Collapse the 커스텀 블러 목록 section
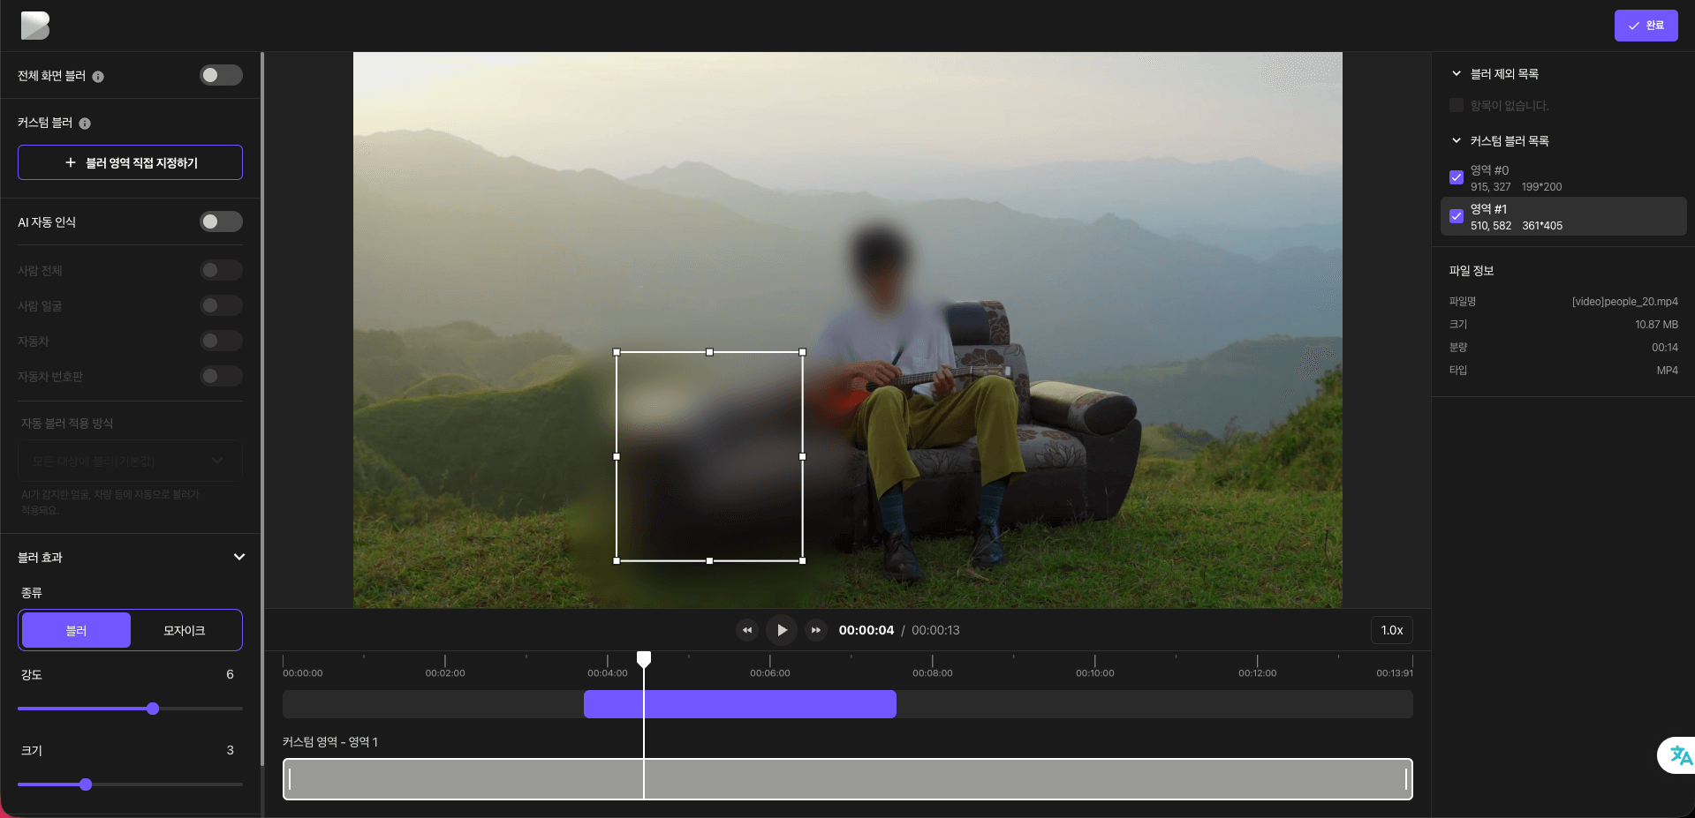The image size is (1695, 818). (1457, 141)
